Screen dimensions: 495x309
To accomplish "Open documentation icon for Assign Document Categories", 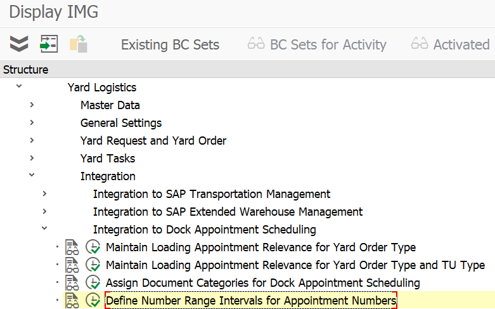I will pos(72,283).
